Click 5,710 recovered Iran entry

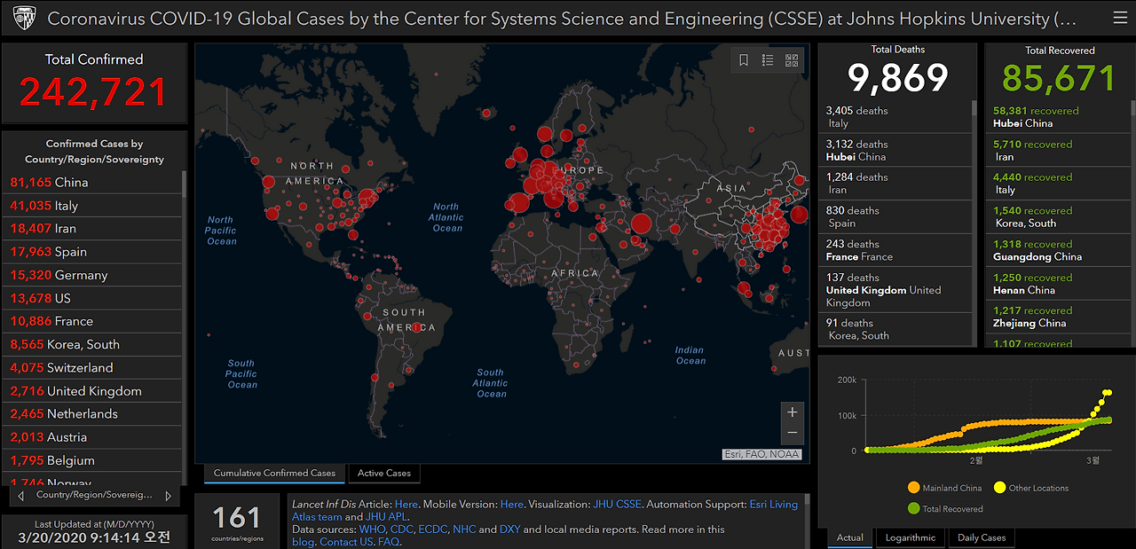(x=1056, y=150)
